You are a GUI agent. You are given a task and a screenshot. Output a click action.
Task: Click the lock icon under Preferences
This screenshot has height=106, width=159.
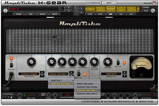pos(11,97)
